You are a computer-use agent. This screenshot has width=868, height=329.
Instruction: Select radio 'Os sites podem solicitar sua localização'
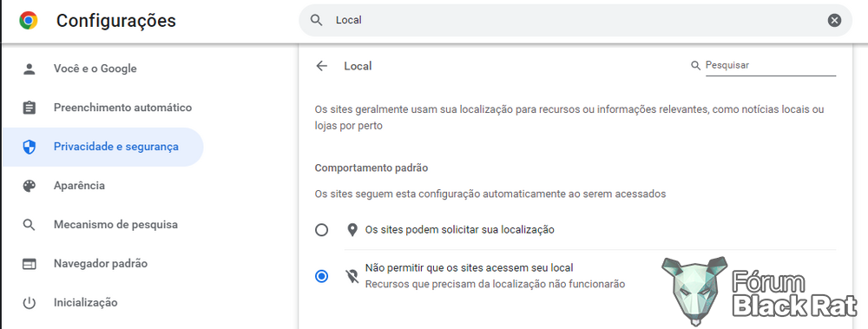click(x=321, y=229)
